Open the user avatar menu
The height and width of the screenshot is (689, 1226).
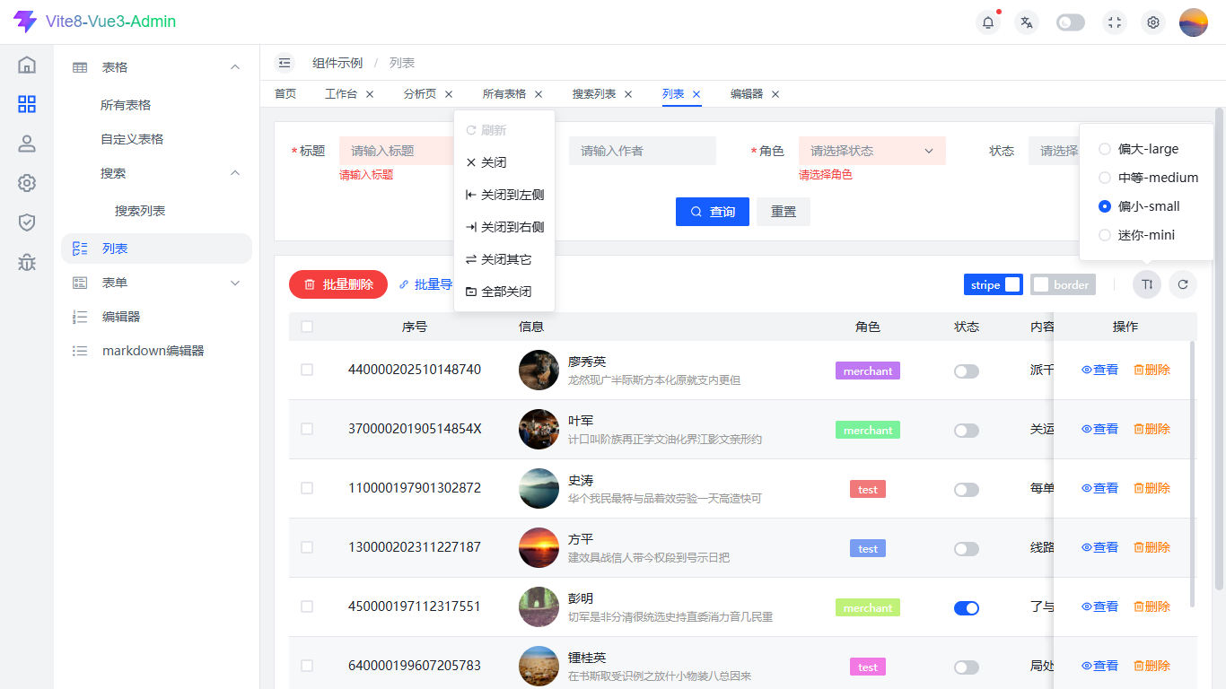[x=1194, y=22]
